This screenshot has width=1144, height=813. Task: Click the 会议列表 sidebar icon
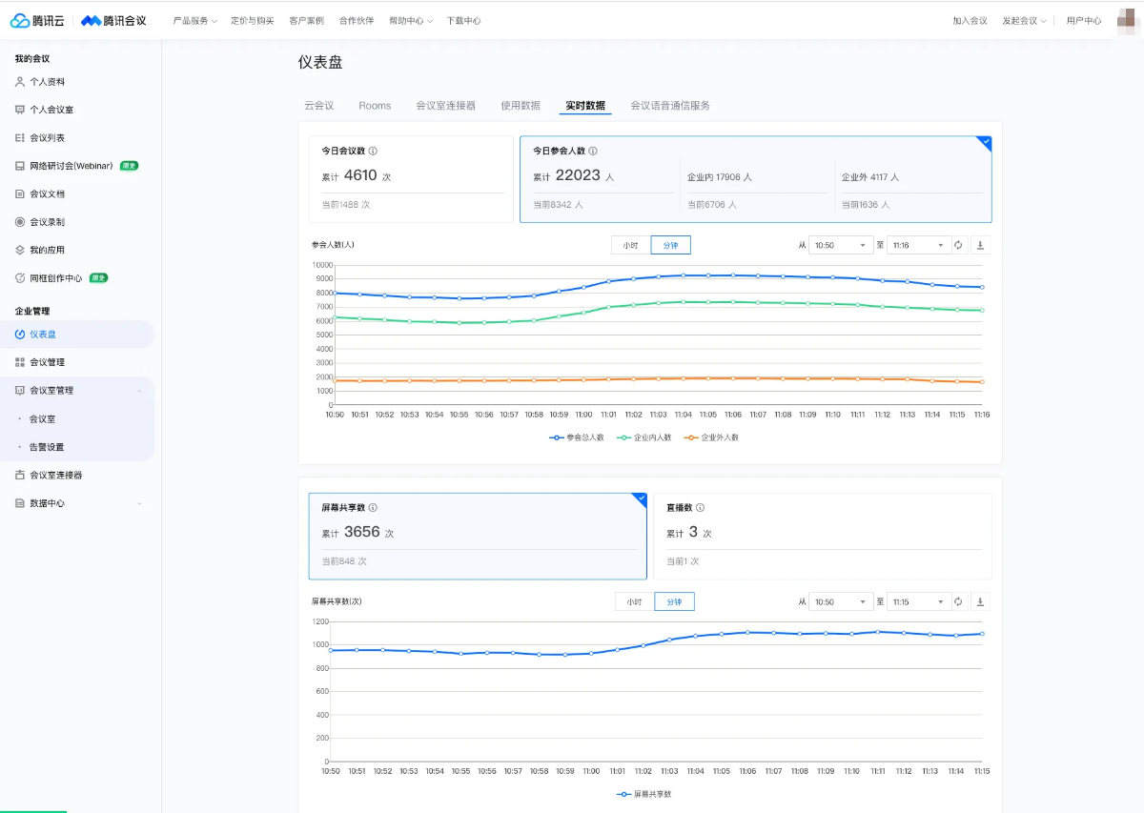coord(20,138)
